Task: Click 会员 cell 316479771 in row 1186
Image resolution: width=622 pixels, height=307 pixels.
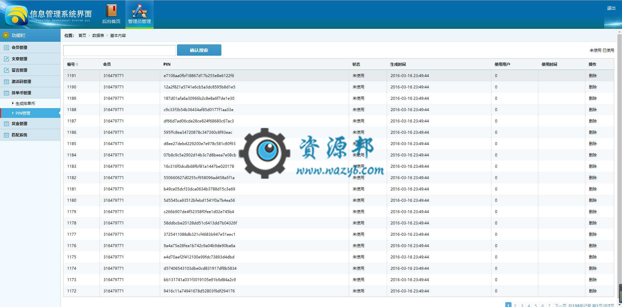Action: coord(113,132)
